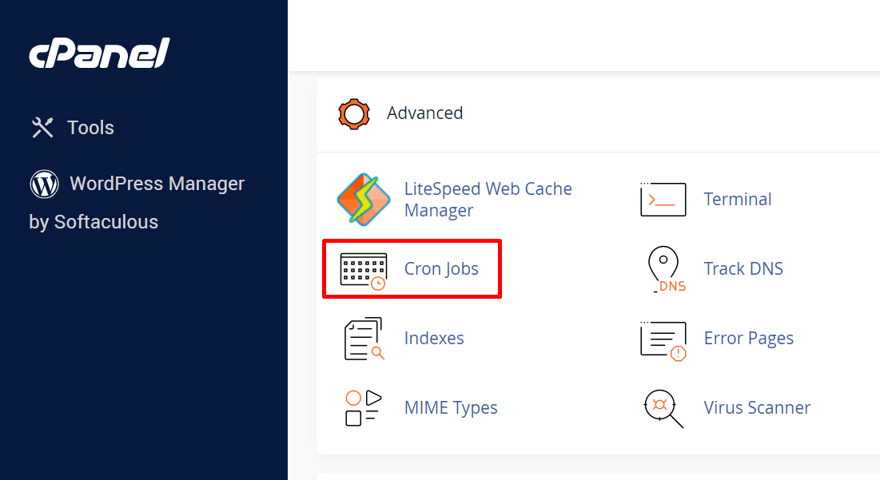Image resolution: width=880 pixels, height=480 pixels.
Task: Open the Indexes link
Action: point(434,338)
